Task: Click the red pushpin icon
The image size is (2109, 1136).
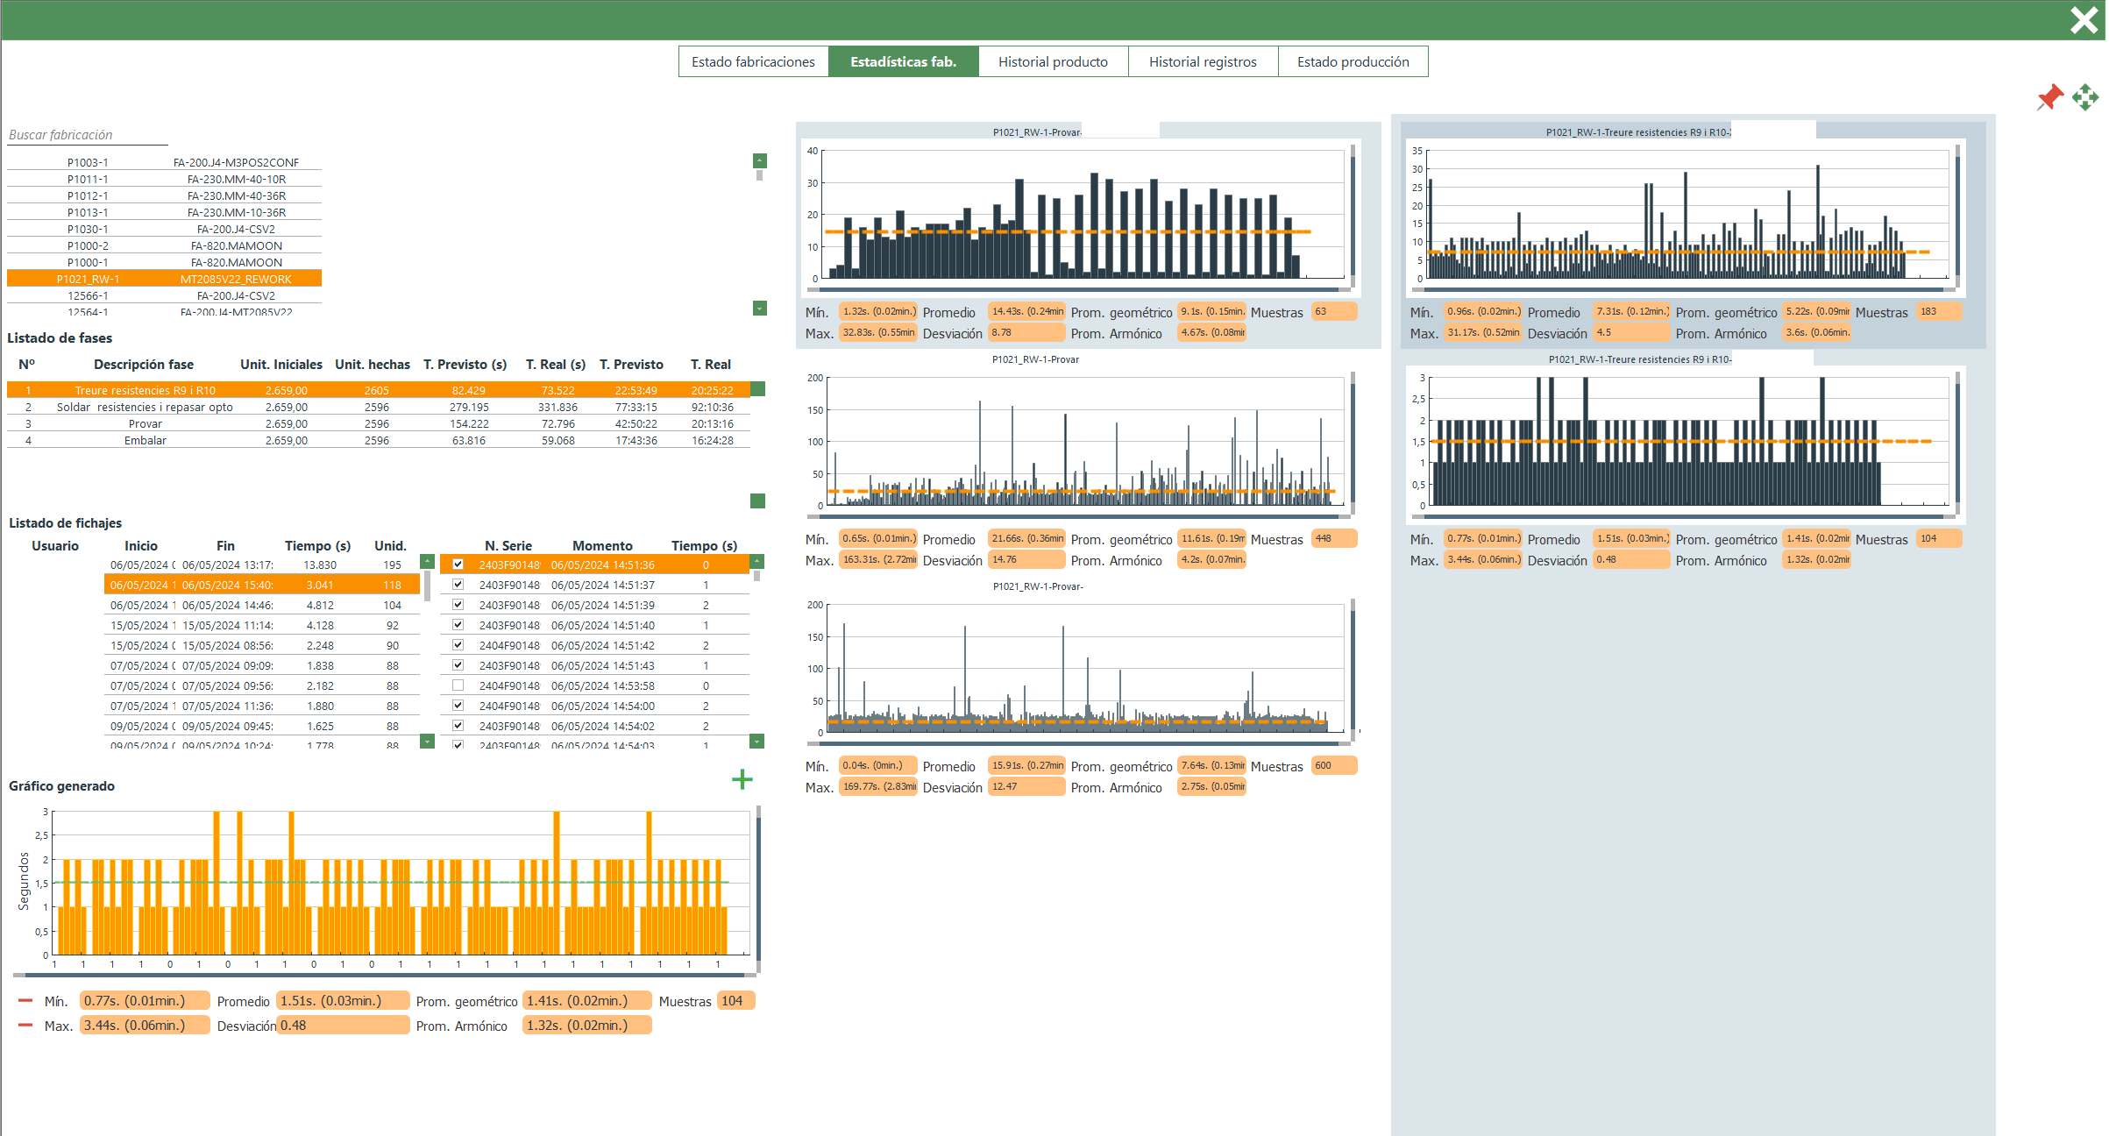Action: click(2049, 97)
